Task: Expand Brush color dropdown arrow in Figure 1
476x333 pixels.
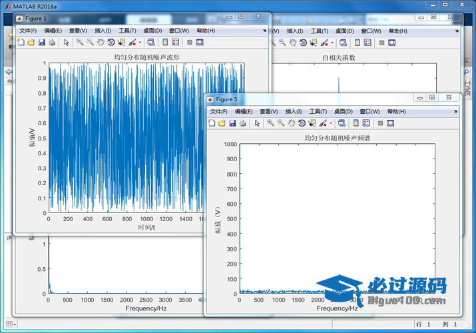Action: point(140,43)
